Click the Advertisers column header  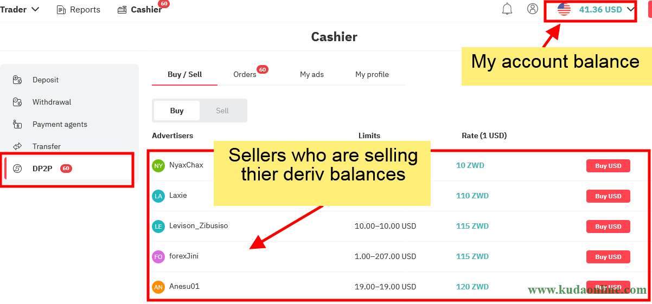pos(172,135)
